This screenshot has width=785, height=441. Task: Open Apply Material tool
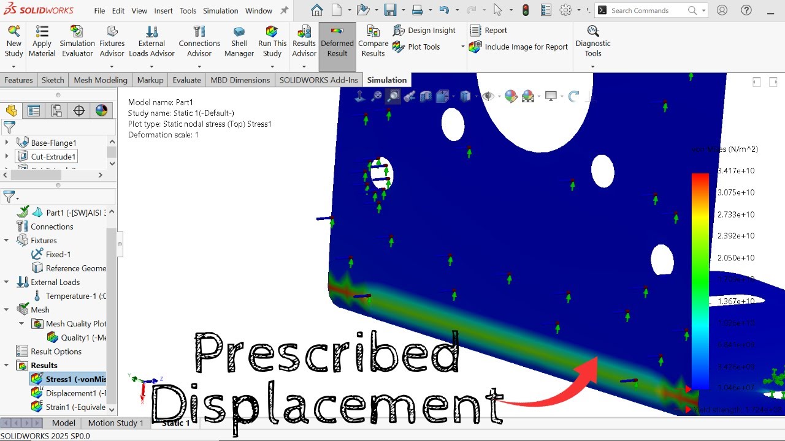(42, 41)
